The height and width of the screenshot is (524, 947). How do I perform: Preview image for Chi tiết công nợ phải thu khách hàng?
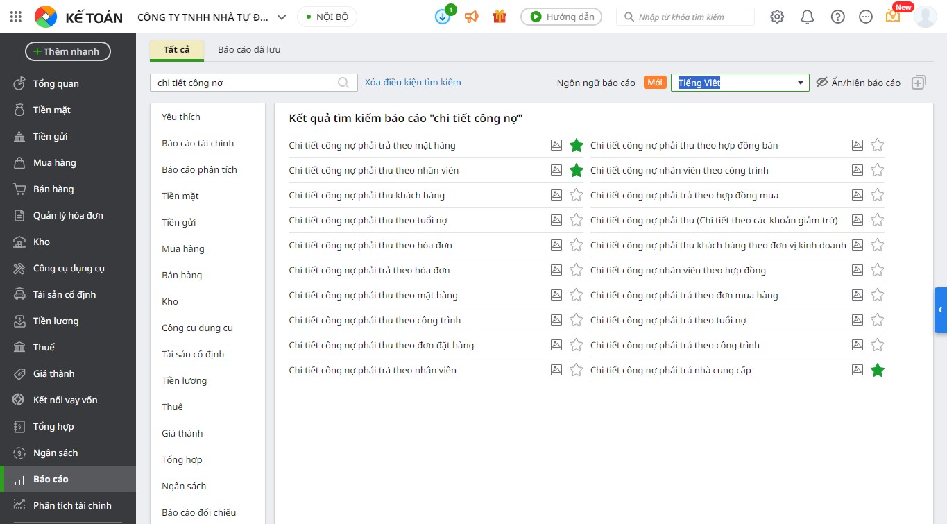[556, 195]
